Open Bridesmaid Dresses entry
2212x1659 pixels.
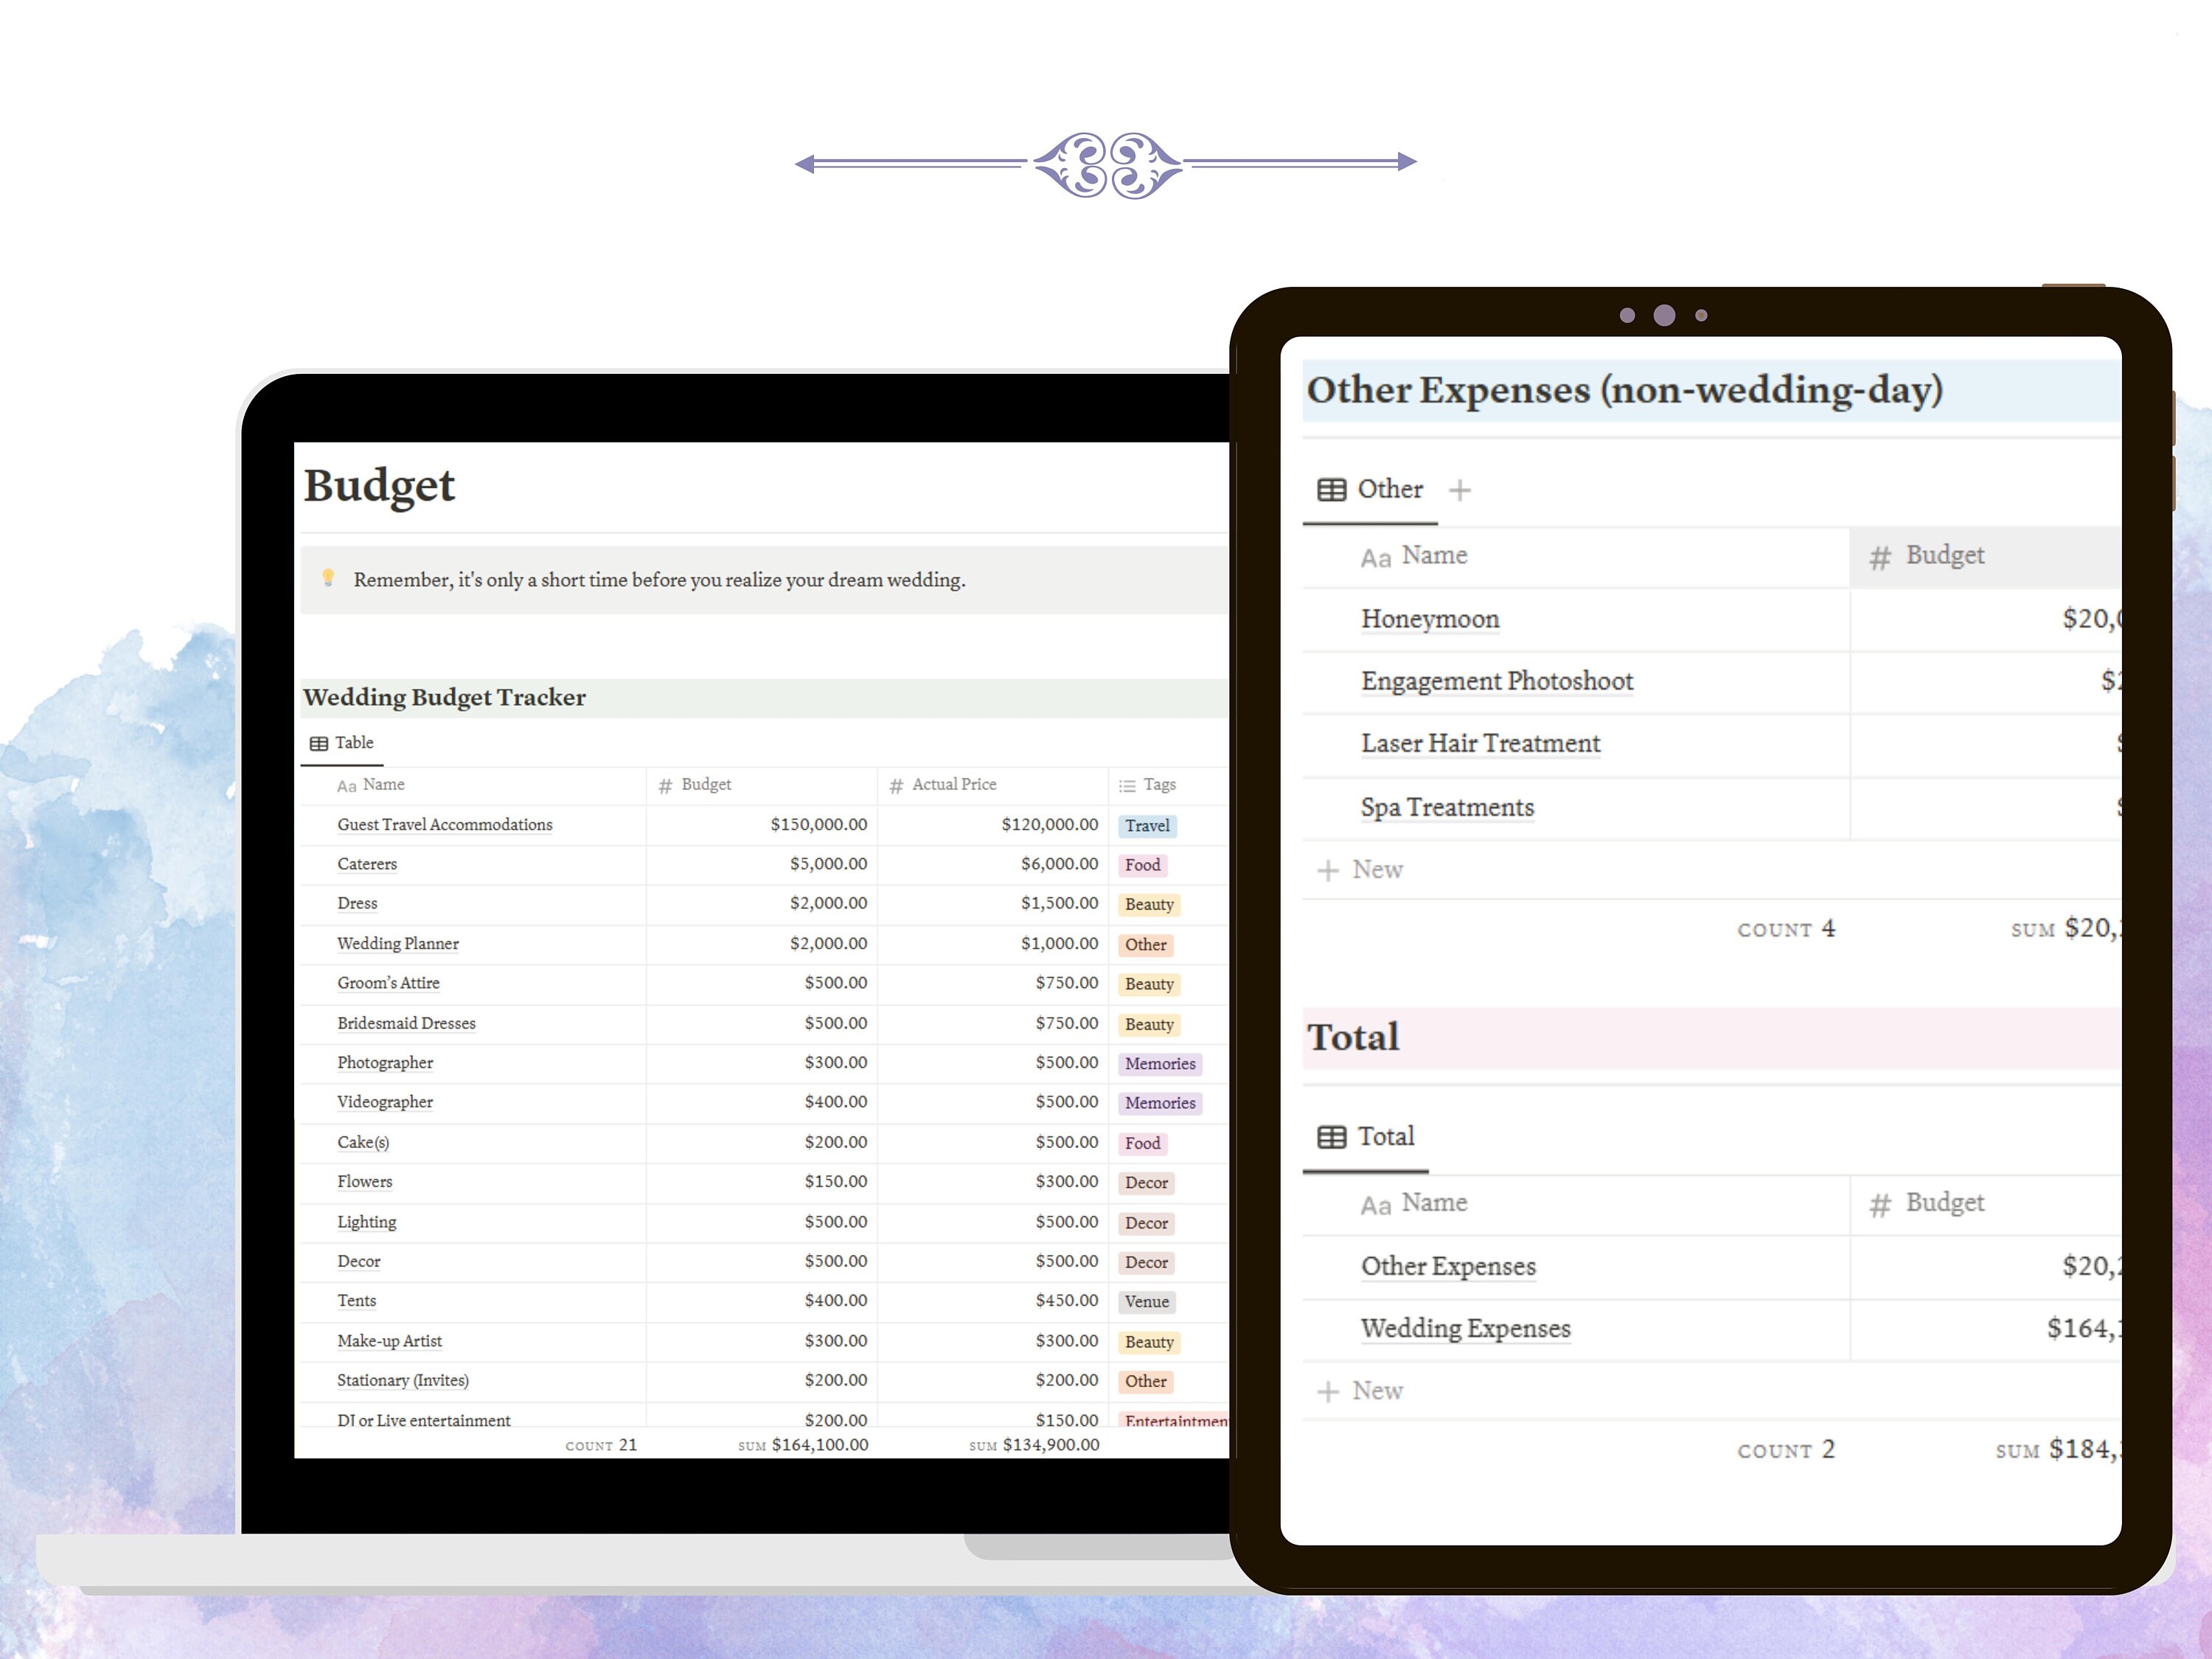(406, 1023)
